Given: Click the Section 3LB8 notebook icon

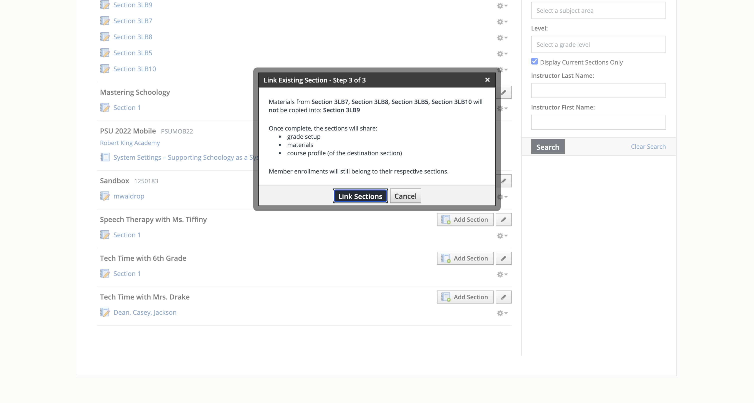Looking at the screenshot, I should 105,37.
